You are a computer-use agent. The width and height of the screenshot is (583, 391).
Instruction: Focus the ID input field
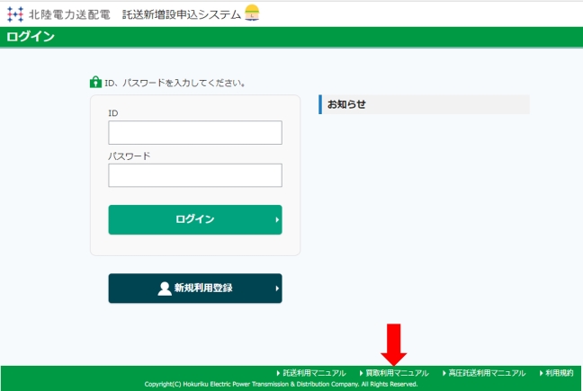pos(195,133)
